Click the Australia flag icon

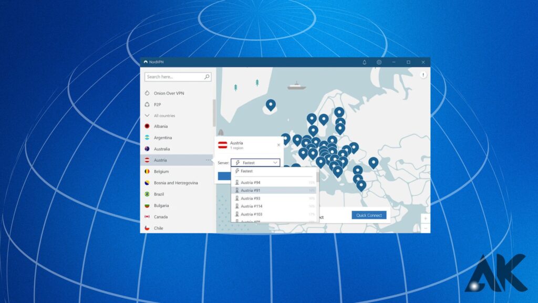tap(147, 149)
